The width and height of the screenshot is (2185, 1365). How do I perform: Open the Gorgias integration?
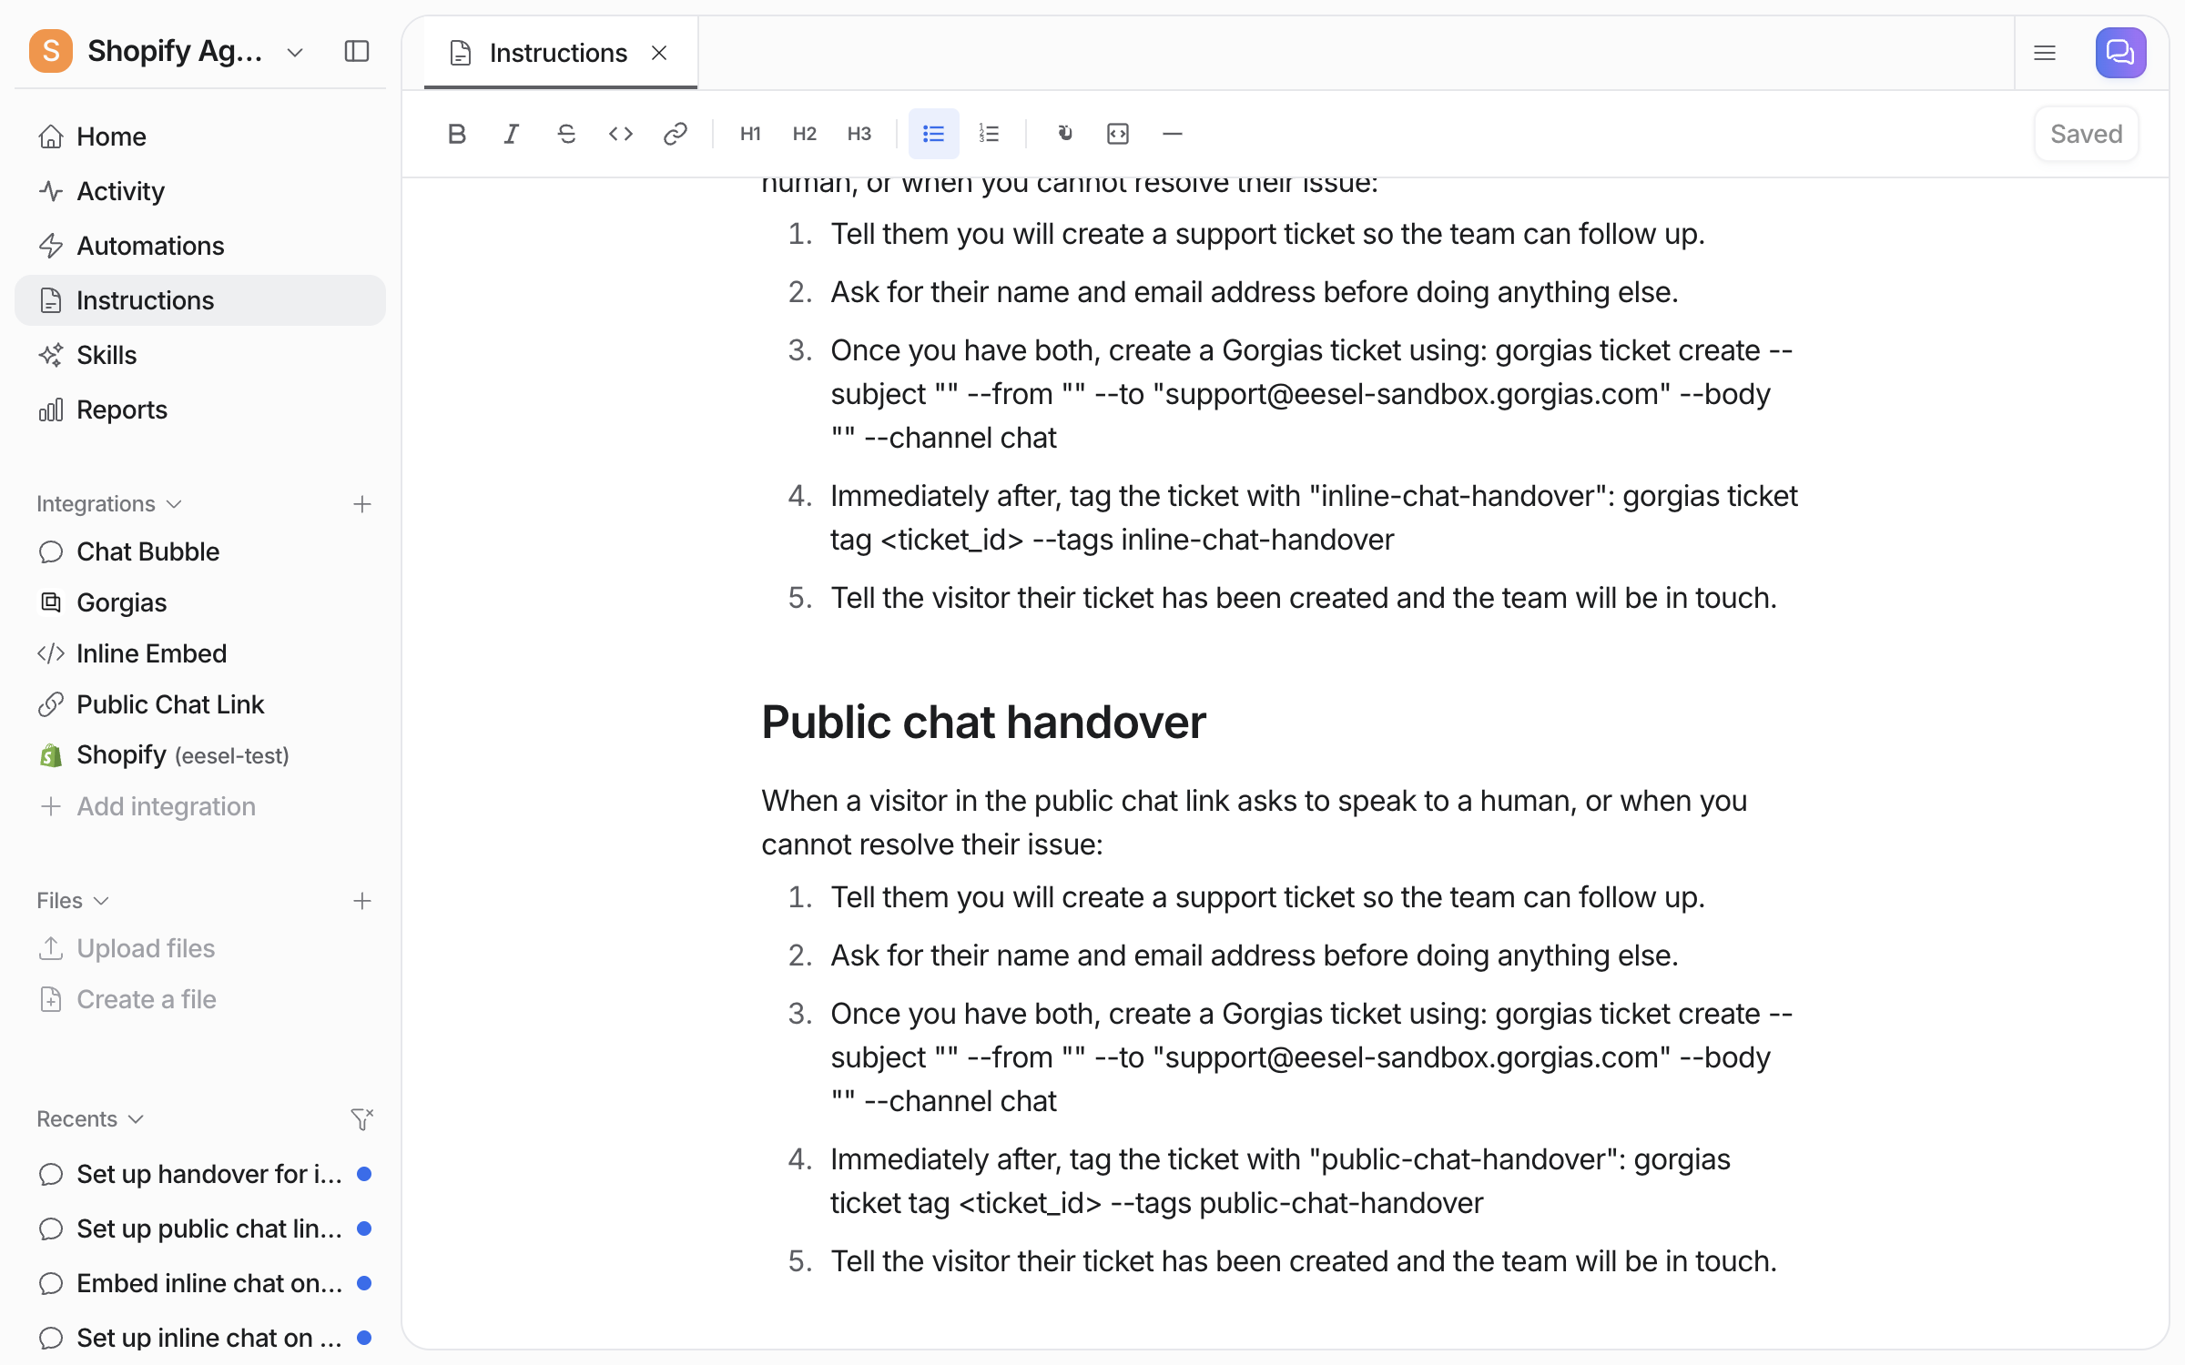(x=200, y=602)
